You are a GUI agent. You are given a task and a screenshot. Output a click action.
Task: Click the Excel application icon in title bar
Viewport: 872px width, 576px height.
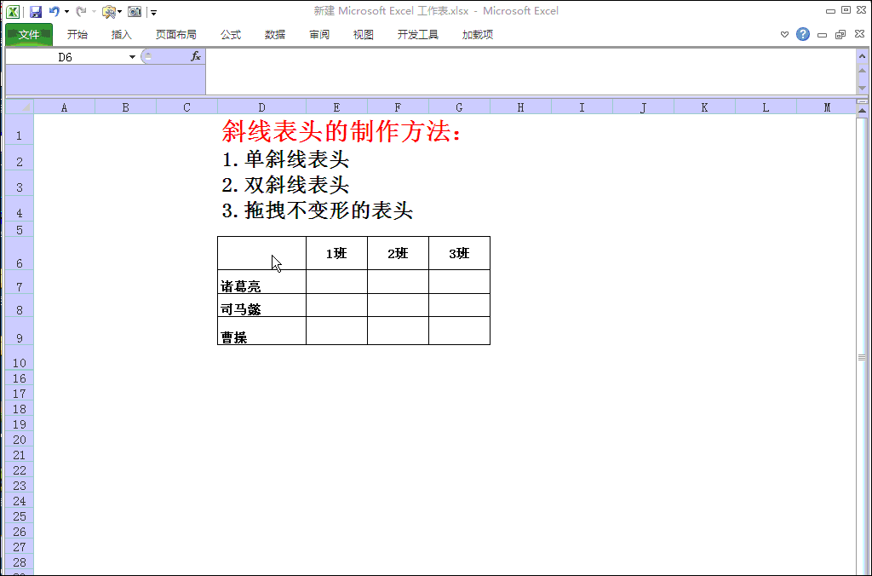click(13, 11)
